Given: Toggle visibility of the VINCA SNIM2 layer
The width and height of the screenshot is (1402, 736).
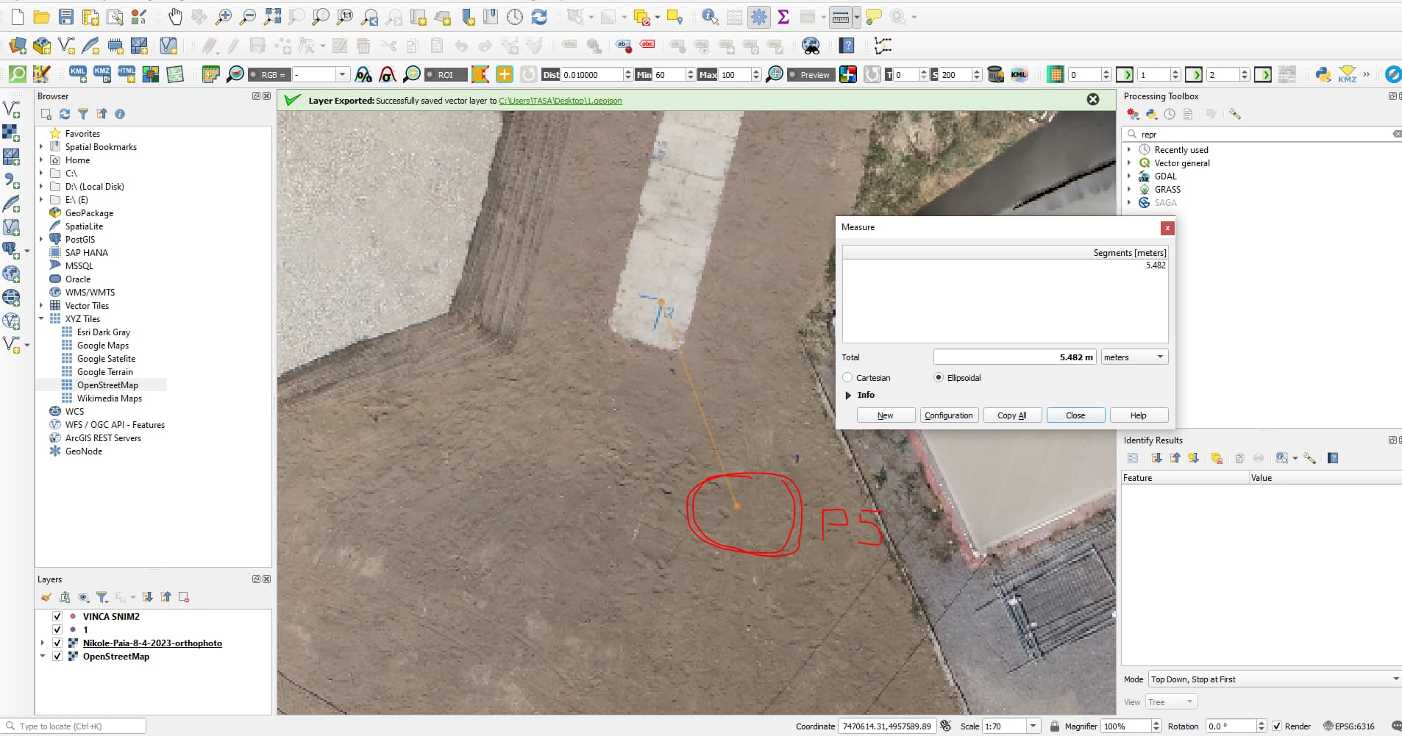Looking at the screenshot, I should tap(57, 616).
